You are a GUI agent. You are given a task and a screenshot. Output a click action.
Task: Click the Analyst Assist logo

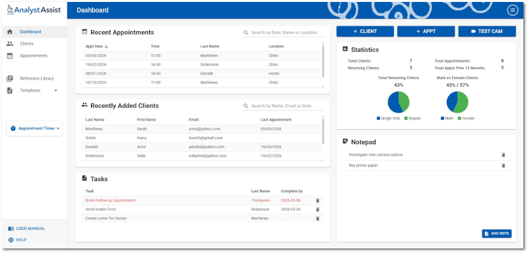click(34, 10)
